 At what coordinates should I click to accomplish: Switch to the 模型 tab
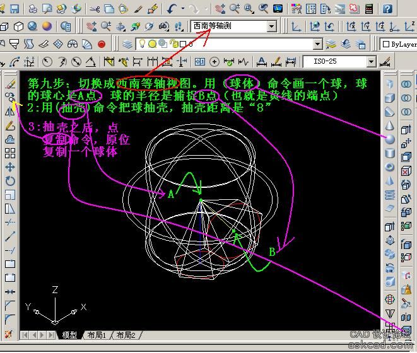click(69, 335)
